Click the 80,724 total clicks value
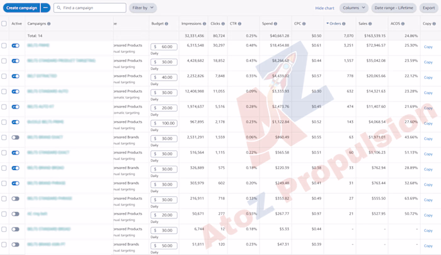 [219, 36]
